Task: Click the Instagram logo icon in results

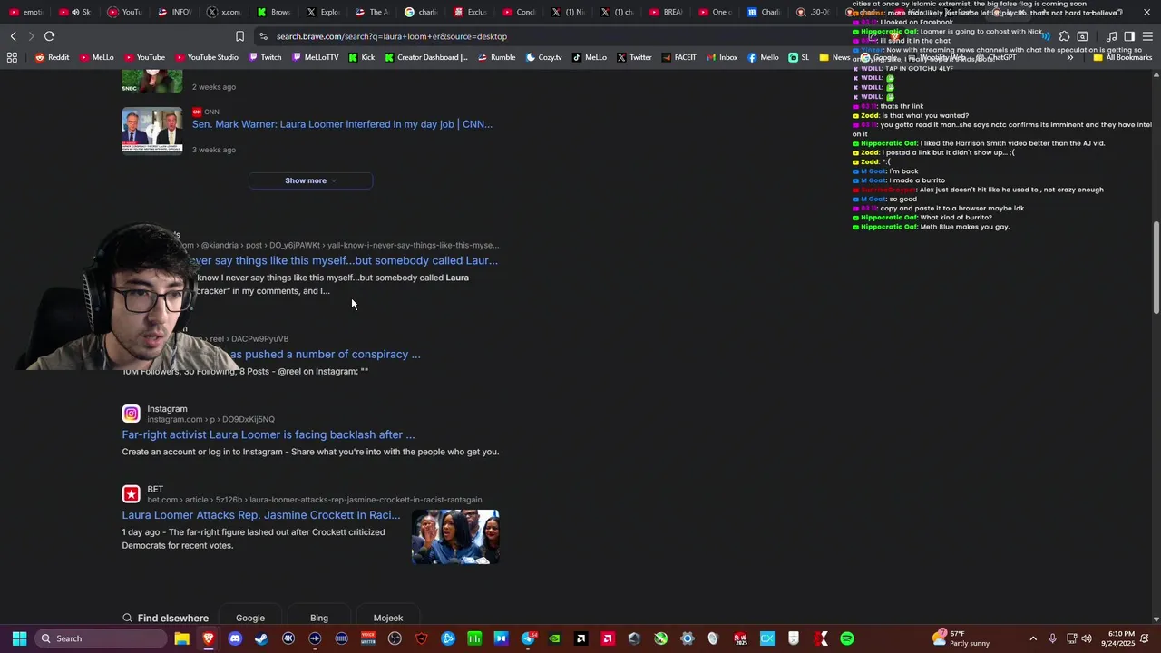Action: pyautogui.click(x=132, y=414)
